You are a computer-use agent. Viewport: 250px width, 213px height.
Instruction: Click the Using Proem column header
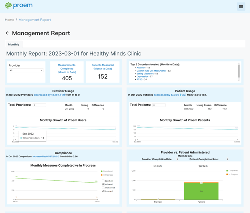(x=204, y=105)
